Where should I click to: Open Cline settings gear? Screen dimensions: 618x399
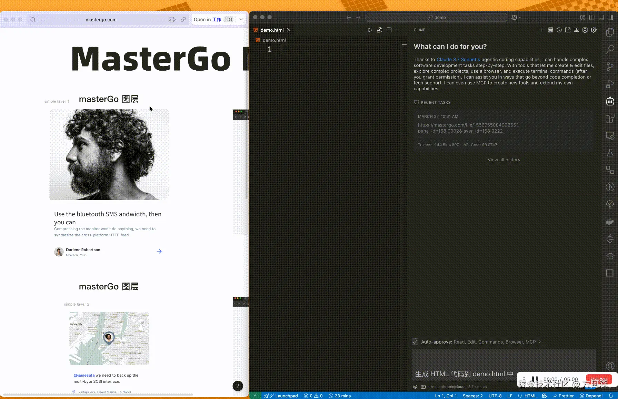[594, 30]
